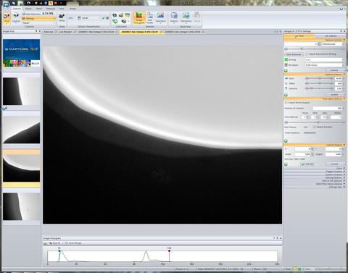Switch to the Live Preview document tab
Screen dimensions: 348x273
[67, 32]
